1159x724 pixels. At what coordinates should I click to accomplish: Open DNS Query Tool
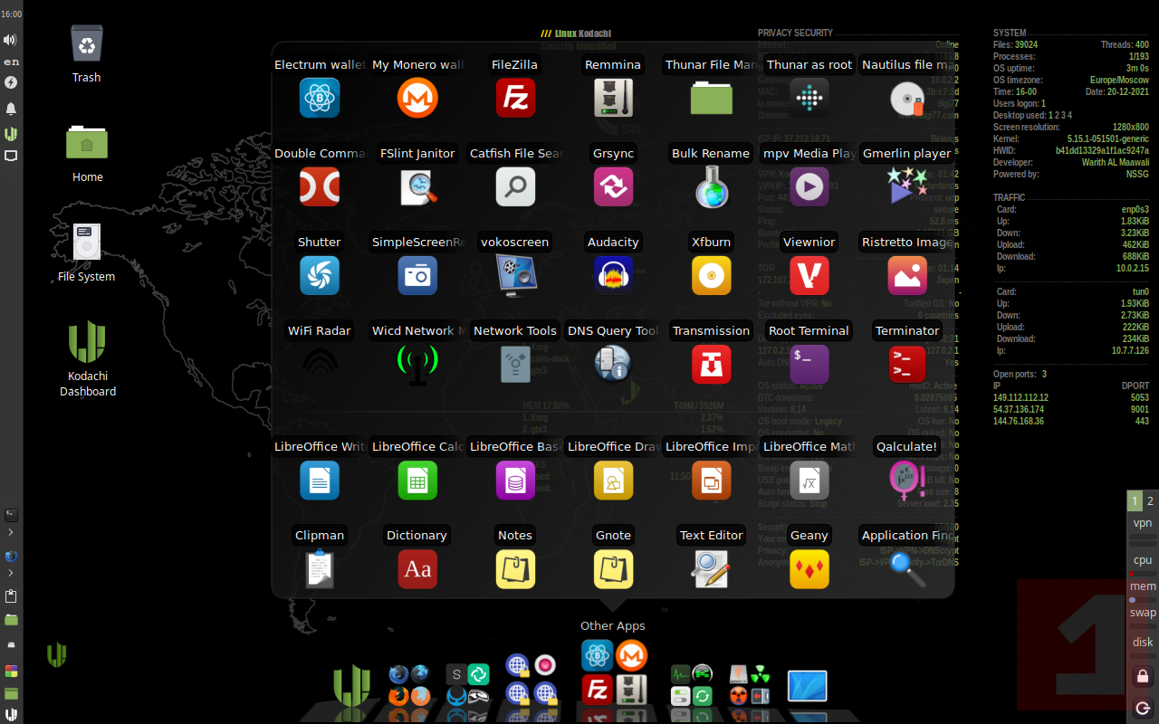pos(613,364)
